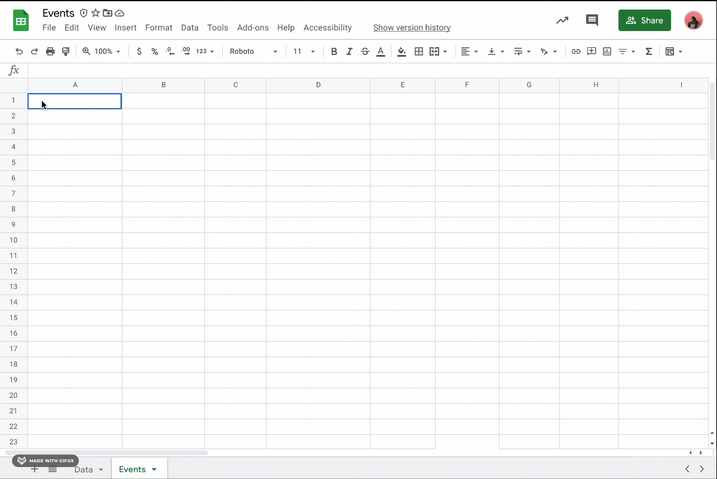The width and height of the screenshot is (717, 479).
Task: Open the input tools dropdown
Action: point(674,51)
